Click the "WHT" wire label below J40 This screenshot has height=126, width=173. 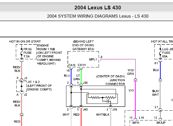click(x=66, y=115)
